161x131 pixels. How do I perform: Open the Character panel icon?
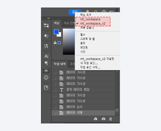click(46, 56)
